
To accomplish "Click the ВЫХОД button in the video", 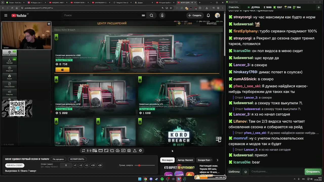I will point(211,23).
